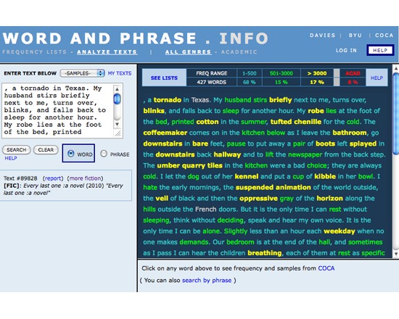
Task: Click SEE LISTS button
Action: [164, 78]
